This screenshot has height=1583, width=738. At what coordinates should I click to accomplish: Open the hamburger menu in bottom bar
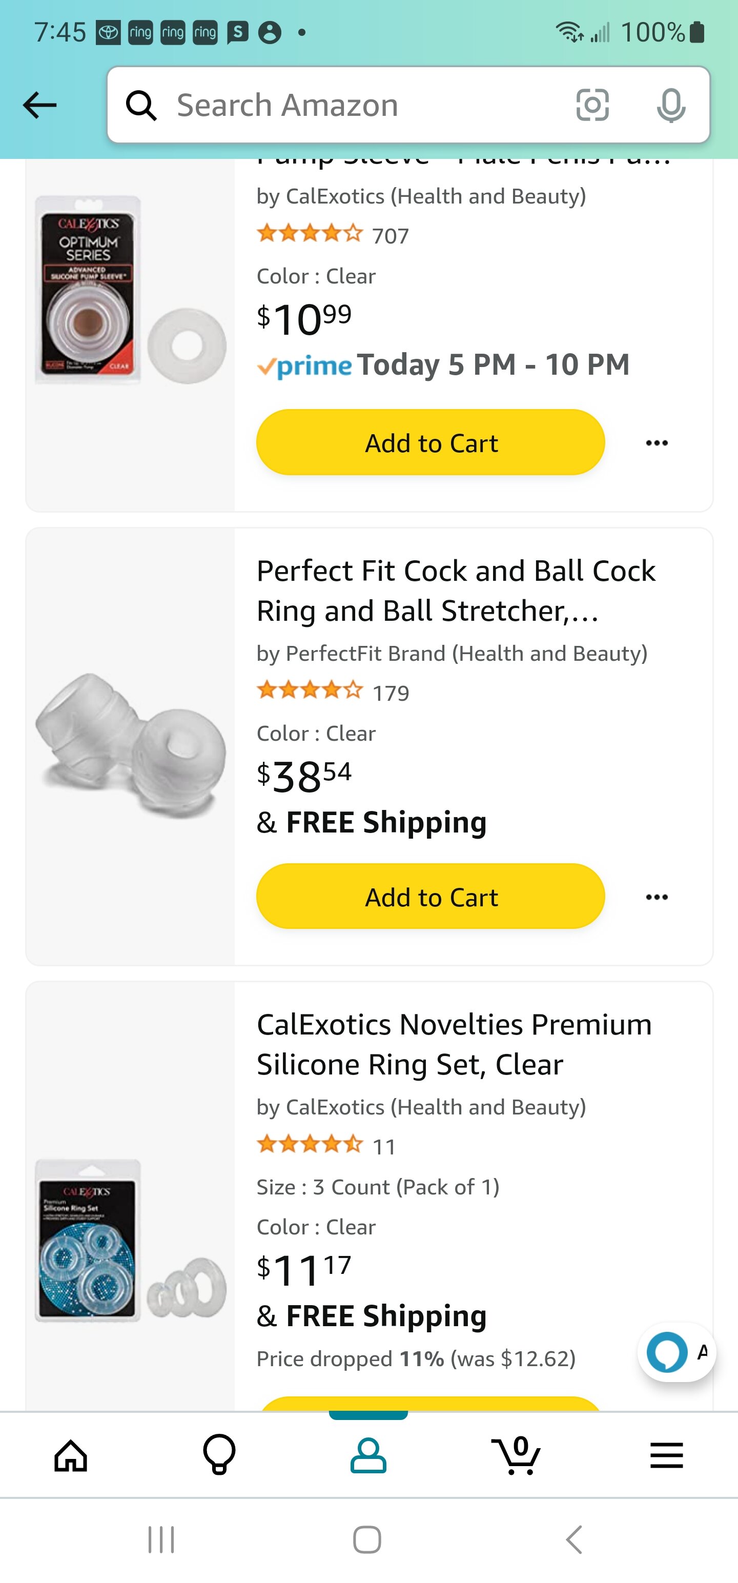667,1455
